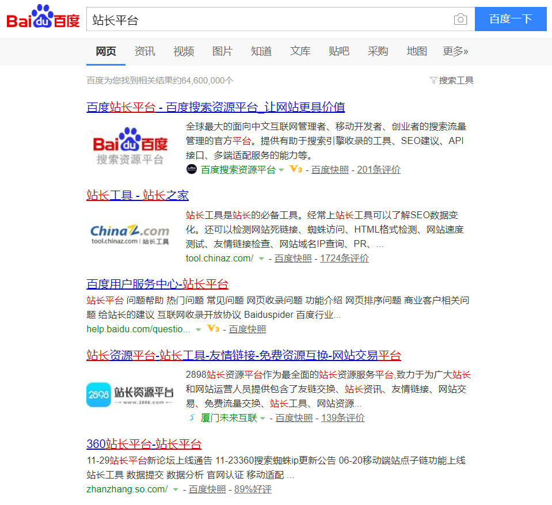Click the text 百度为您找到相关结果约64,600,000个
This screenshot has width=552, height=505.
[160, 81]
